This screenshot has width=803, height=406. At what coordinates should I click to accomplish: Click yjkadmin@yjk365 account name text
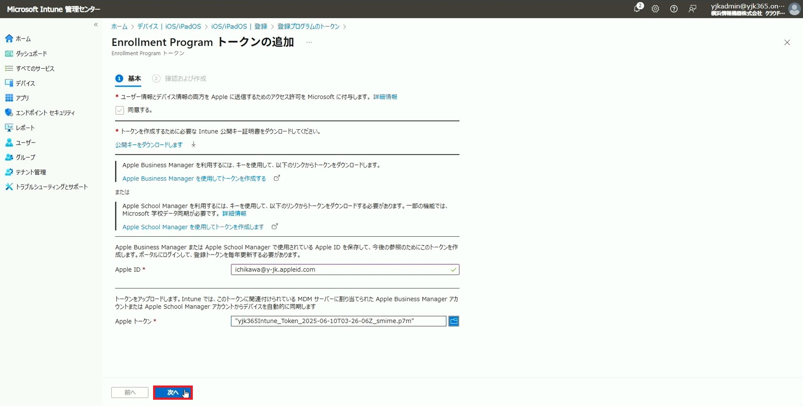(747, 6)
